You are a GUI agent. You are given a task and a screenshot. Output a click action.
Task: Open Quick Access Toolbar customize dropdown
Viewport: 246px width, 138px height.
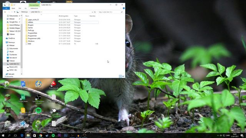pos(14,5)
